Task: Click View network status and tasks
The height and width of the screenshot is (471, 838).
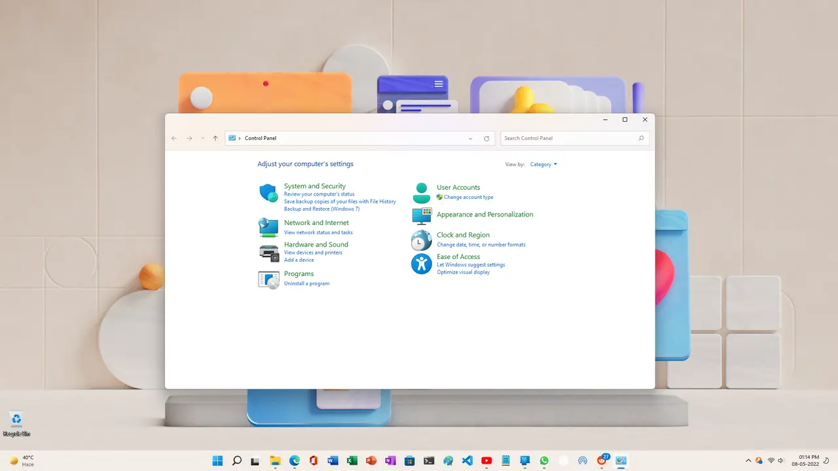Action: tap(318, 233)
